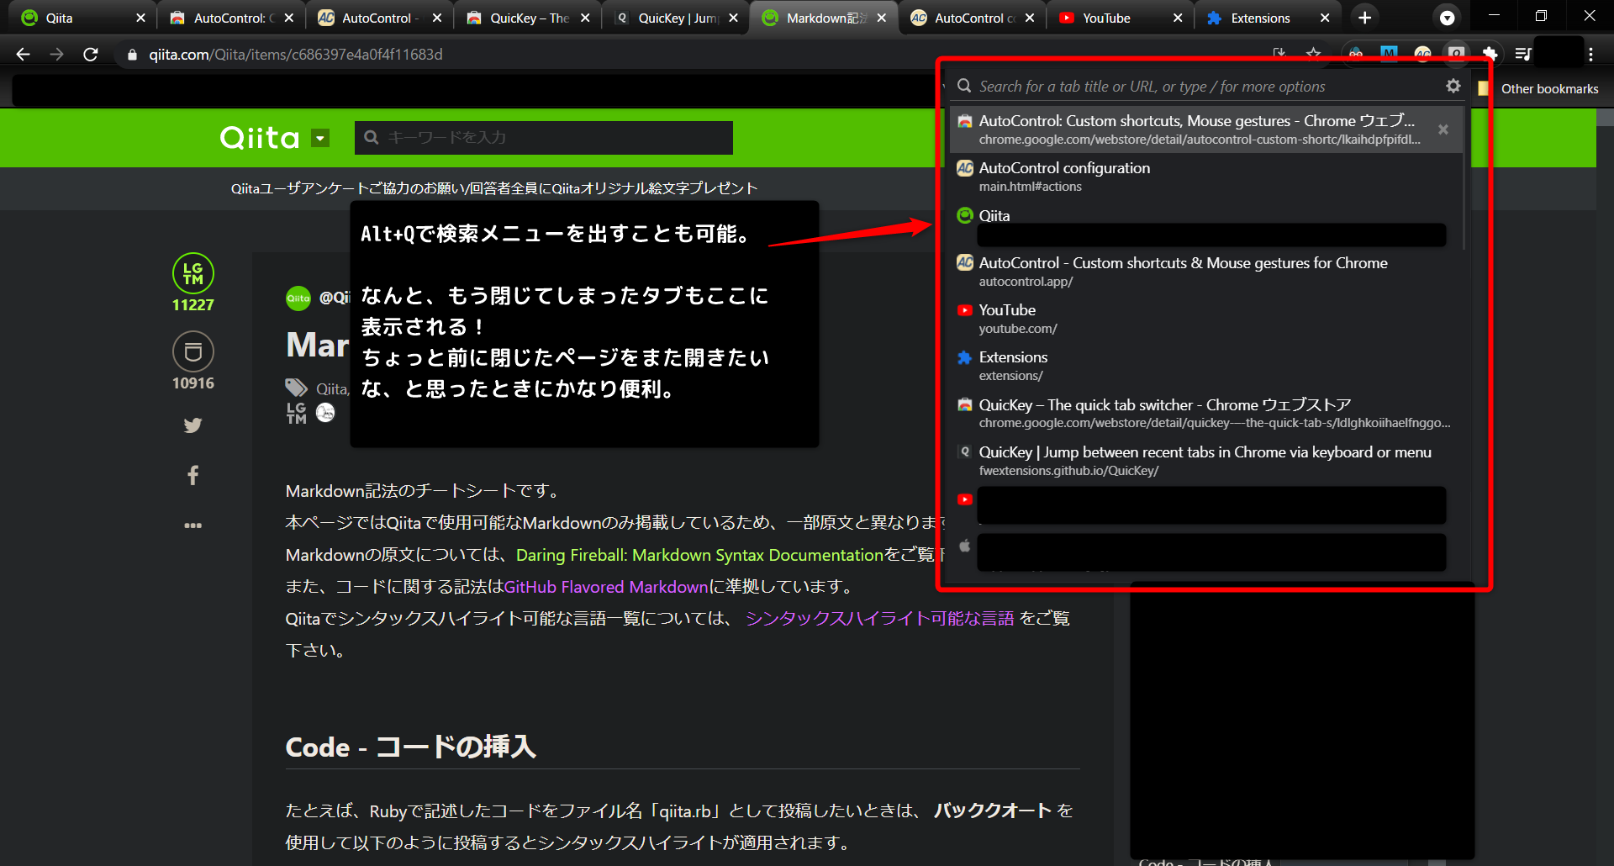The image size is (1614, 866).
Task: Open GitHub Flavored Markdown link
Action: coord(606,587)
